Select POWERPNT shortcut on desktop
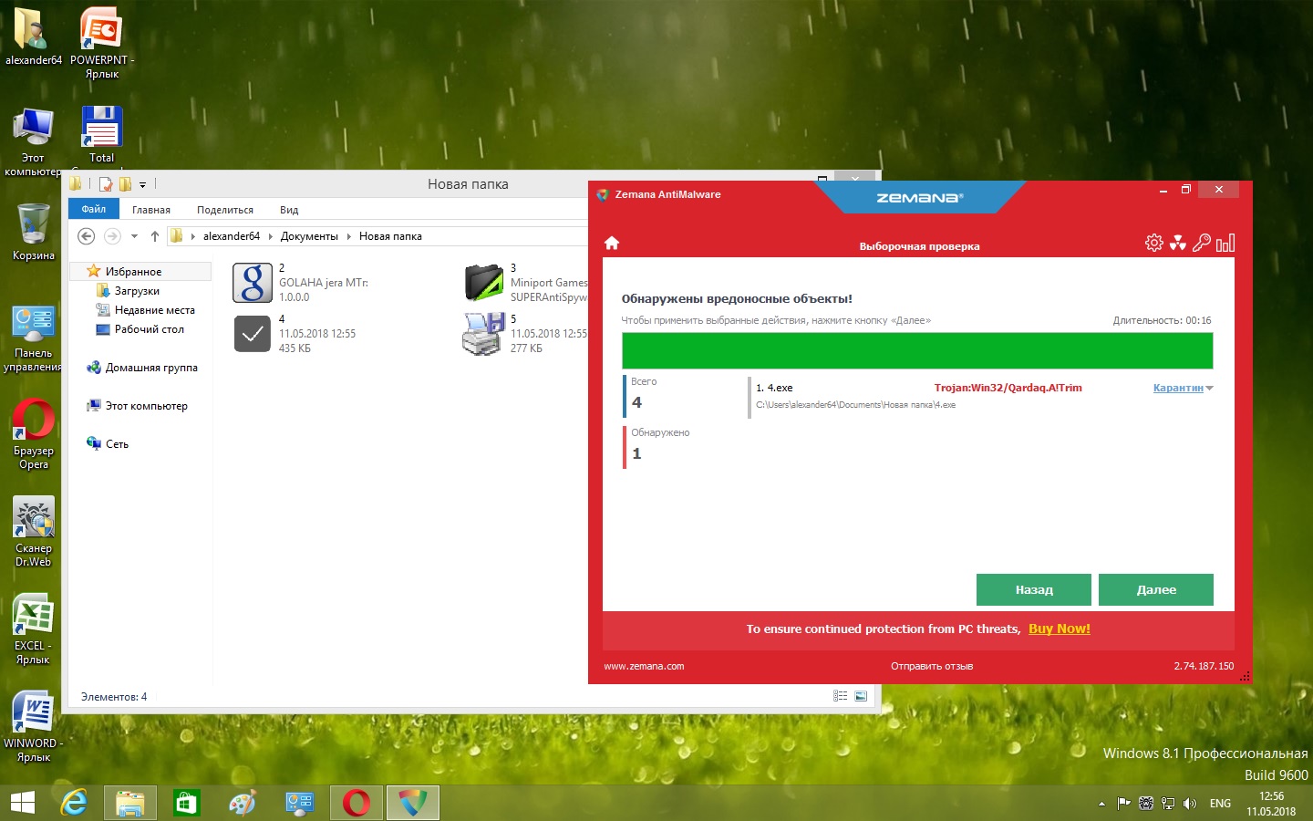The height and width of the screenshot is (821, 1313). coord(102,43)
